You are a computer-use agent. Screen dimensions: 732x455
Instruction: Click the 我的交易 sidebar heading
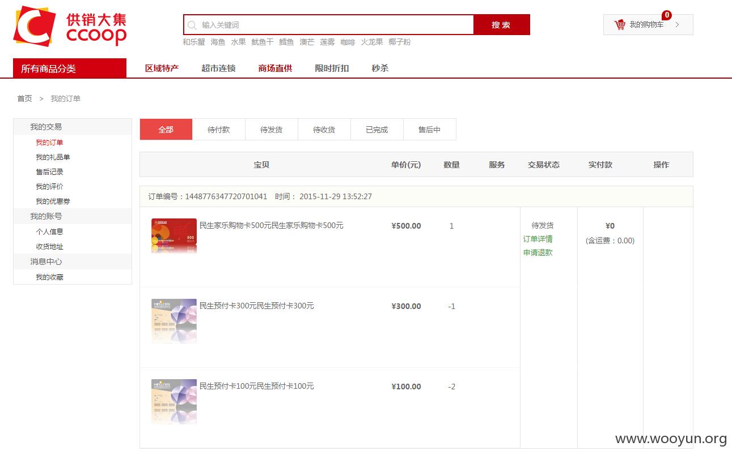tap(46, 127)
